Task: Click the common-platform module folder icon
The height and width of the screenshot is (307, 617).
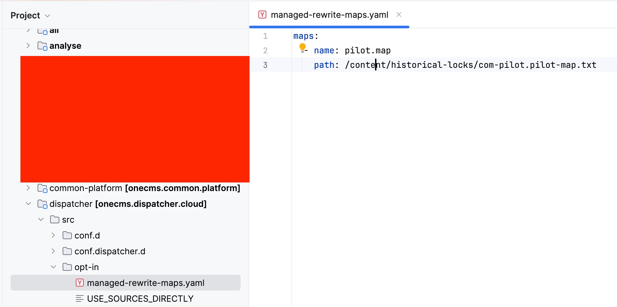Action: pyautogui.click(x=42, y=188)
